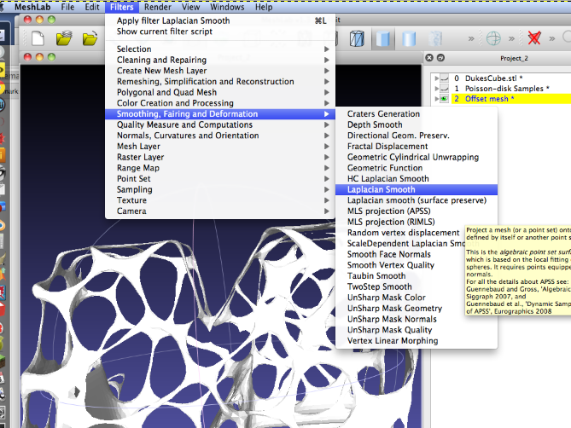571x428 pixels.
Task: Open the Polygonal and Quad Mesh submenu
Action: (x=220, y=92)
